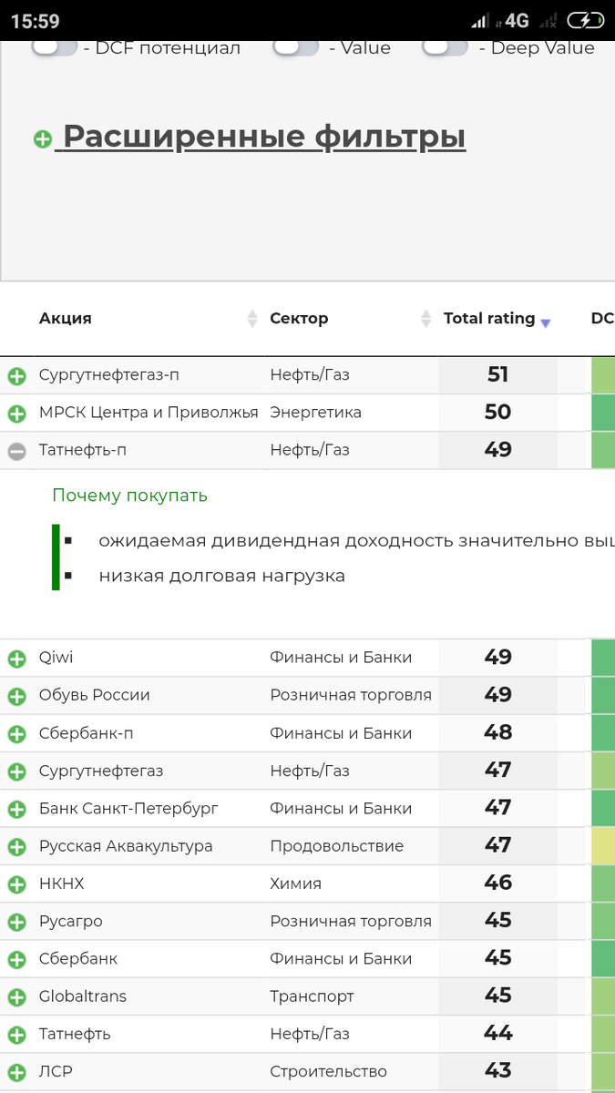Select the Globaltrans stock name
The width and height of the screenshot is (615, 1093).
[84, 996]
